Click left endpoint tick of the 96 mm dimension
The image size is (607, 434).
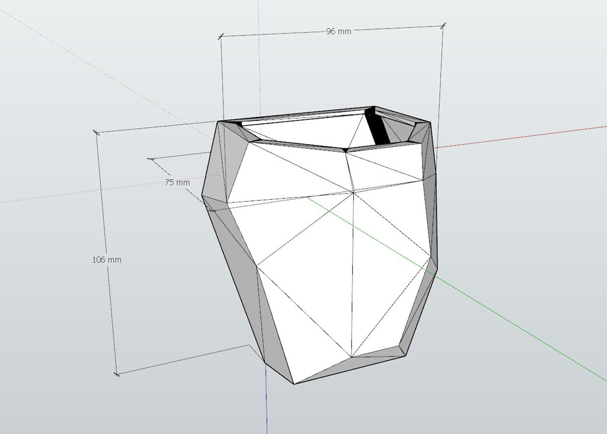221,37
